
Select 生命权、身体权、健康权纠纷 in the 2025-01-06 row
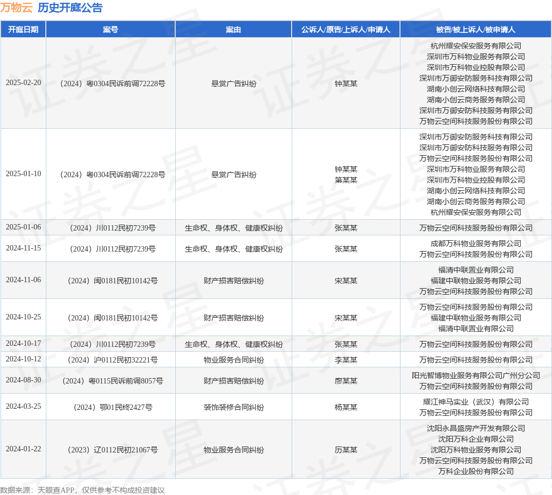pyautogui.click(x=234, y=228)
